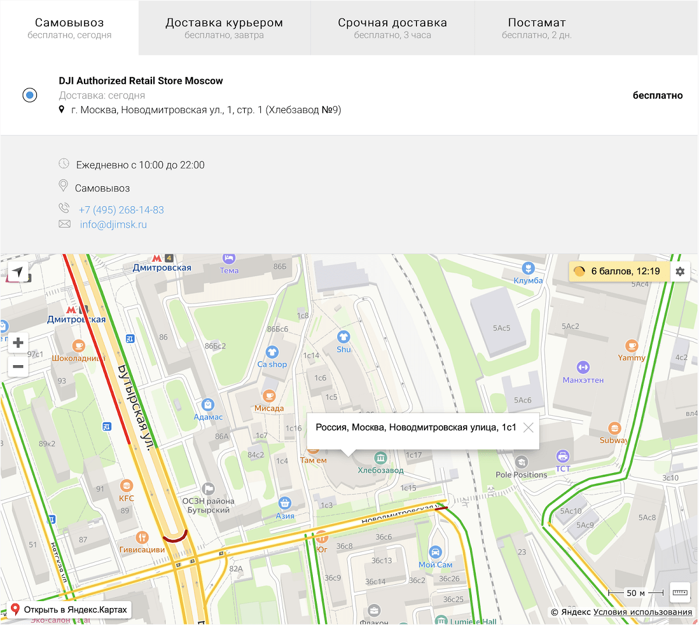Toggle traffic indicator 6 баллов
The image size is (699, 625).
[618, 271]
